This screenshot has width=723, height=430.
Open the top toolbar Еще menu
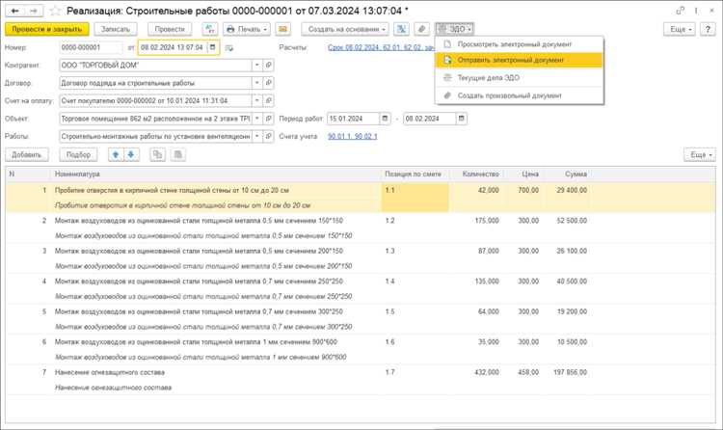coord(680,29)
